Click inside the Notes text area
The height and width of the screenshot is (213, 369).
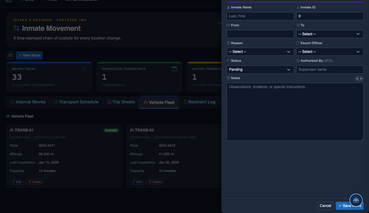(x=295, y=112)
